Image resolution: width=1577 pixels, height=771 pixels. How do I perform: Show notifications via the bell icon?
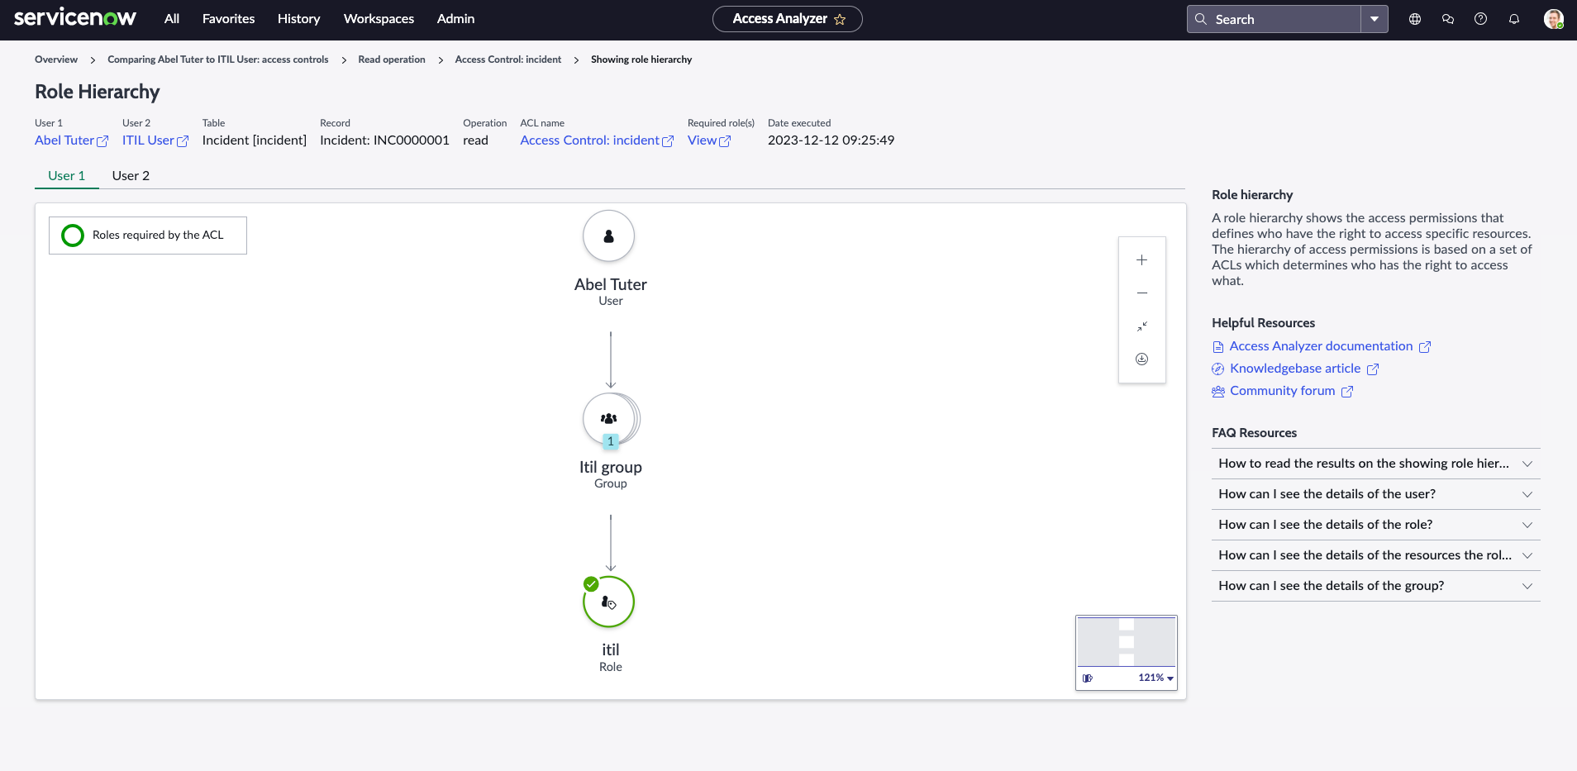click(1514, 19)
